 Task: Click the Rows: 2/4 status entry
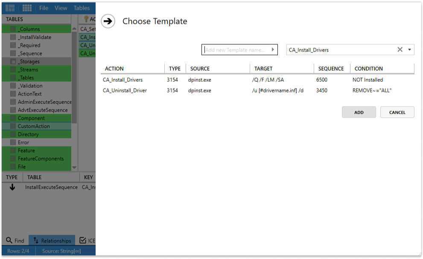pyautogui.click(x=18, y=251)
